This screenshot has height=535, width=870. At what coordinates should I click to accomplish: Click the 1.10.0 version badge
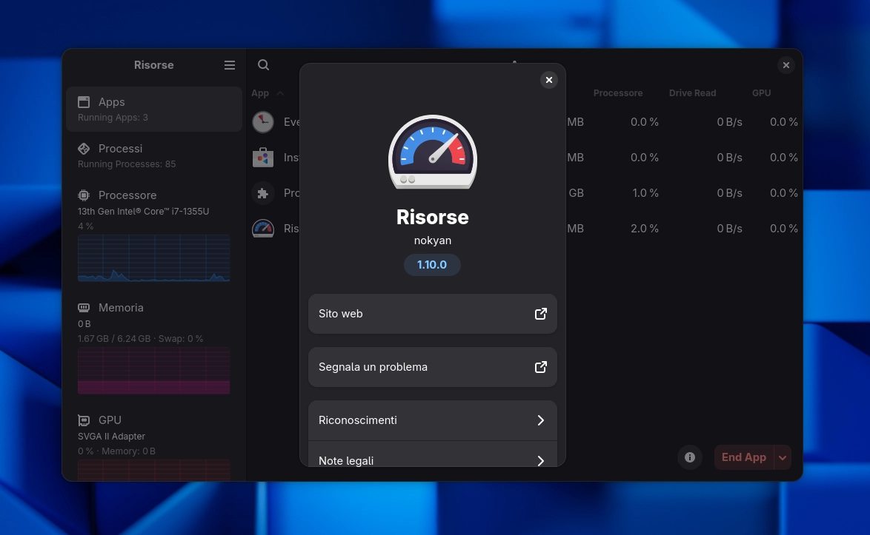pyautogui.click(x=432, y=264)
